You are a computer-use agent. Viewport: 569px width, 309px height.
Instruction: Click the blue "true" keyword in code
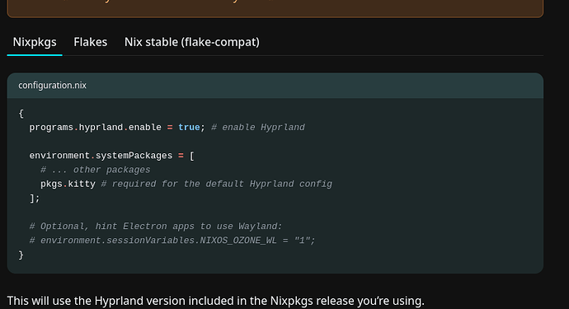[189, 127]
